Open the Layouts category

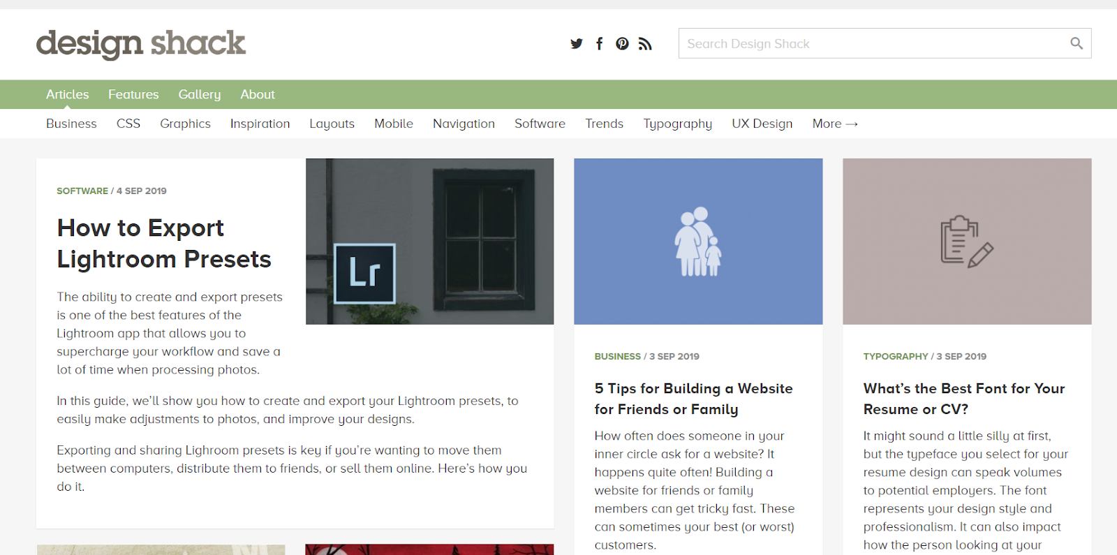tap(332, 124)
